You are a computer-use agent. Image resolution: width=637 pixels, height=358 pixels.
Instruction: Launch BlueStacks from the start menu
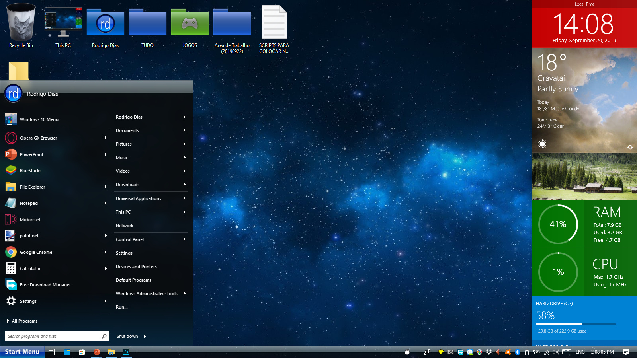(30, 171)
